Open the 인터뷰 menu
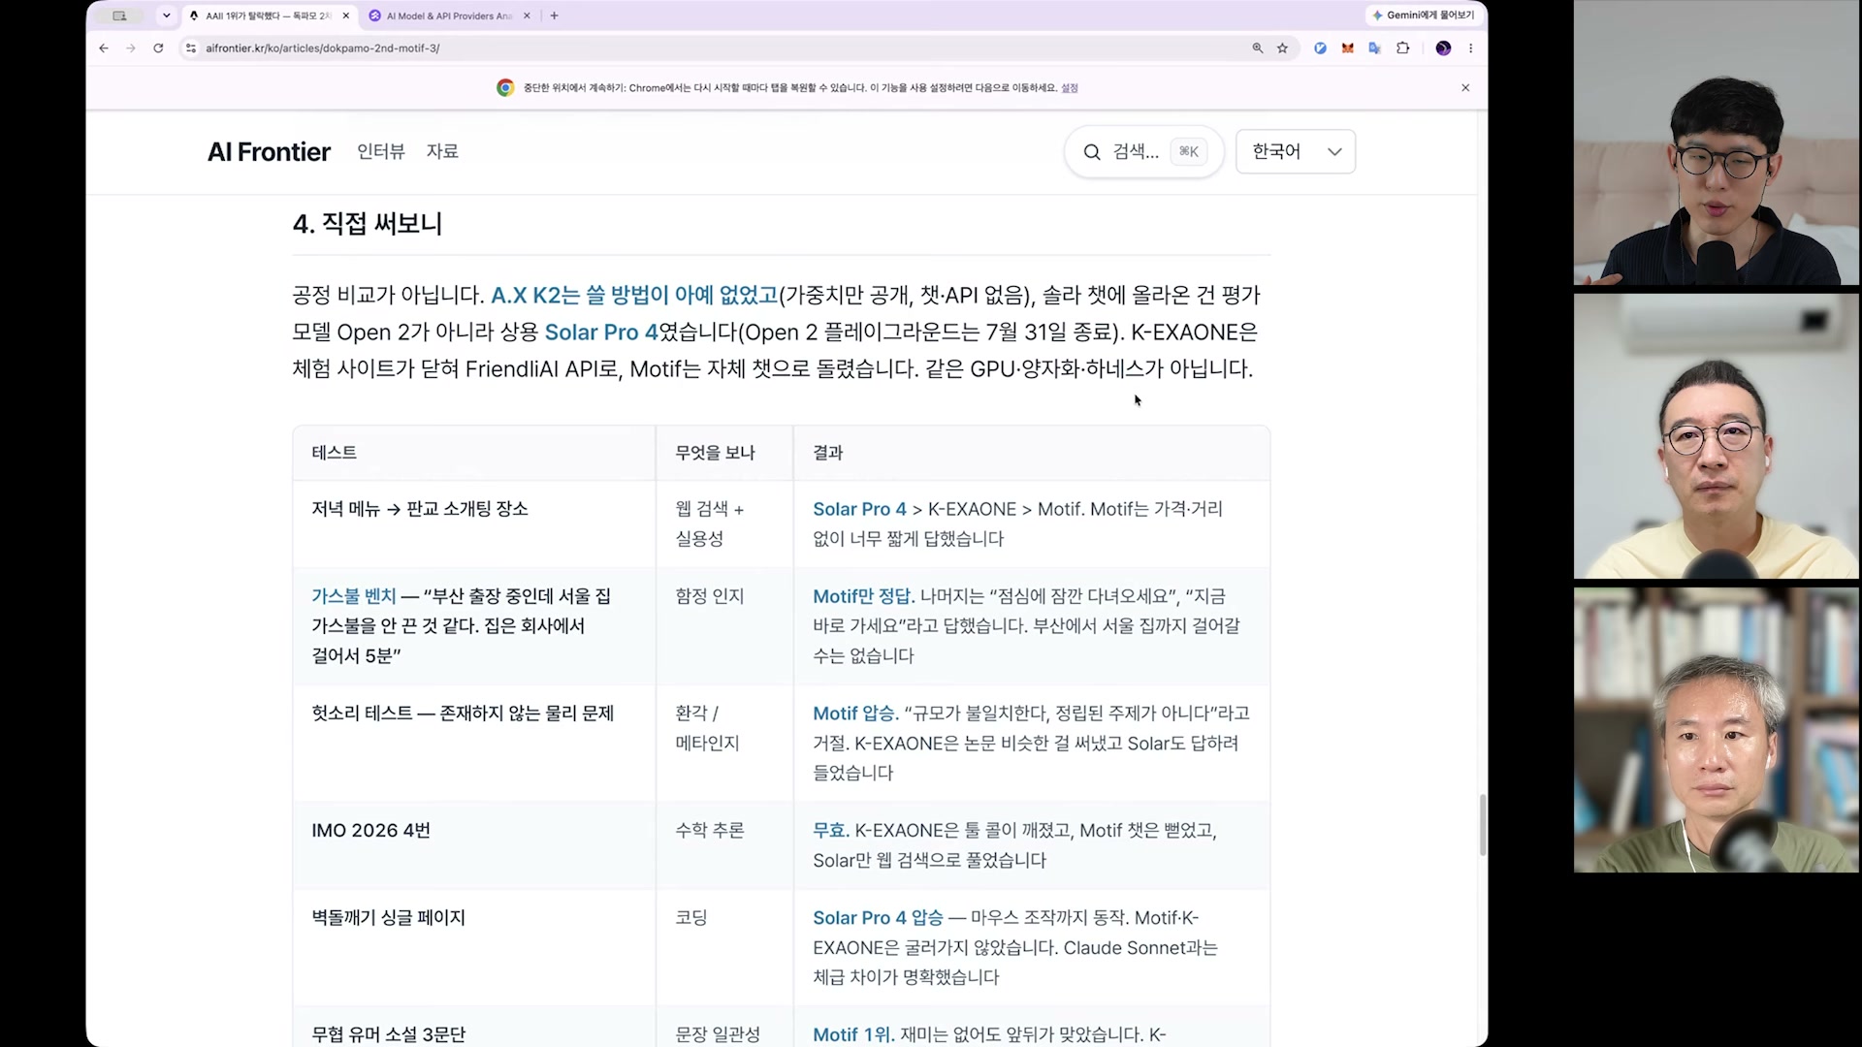The height and width of the screenshot is (1047, 1862). coord(381,151)
